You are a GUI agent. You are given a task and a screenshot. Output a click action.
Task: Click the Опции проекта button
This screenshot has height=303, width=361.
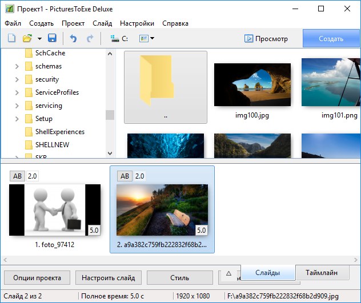[37, 278]
